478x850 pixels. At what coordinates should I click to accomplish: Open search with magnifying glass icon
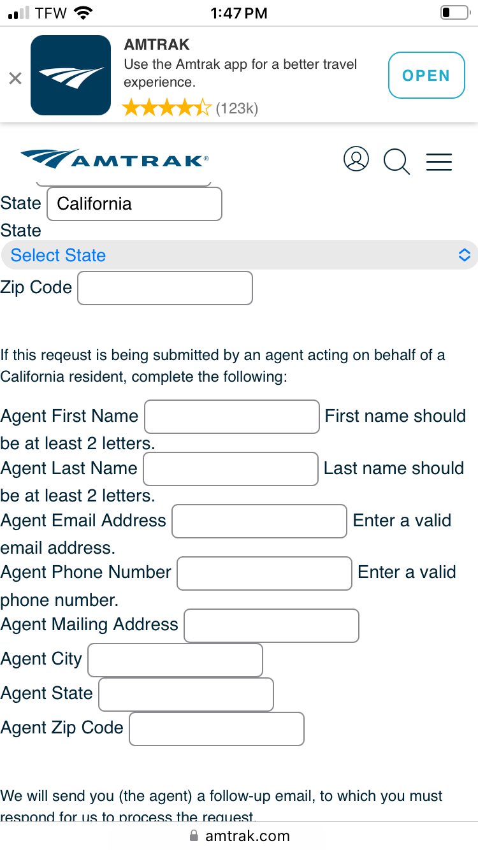396,161
